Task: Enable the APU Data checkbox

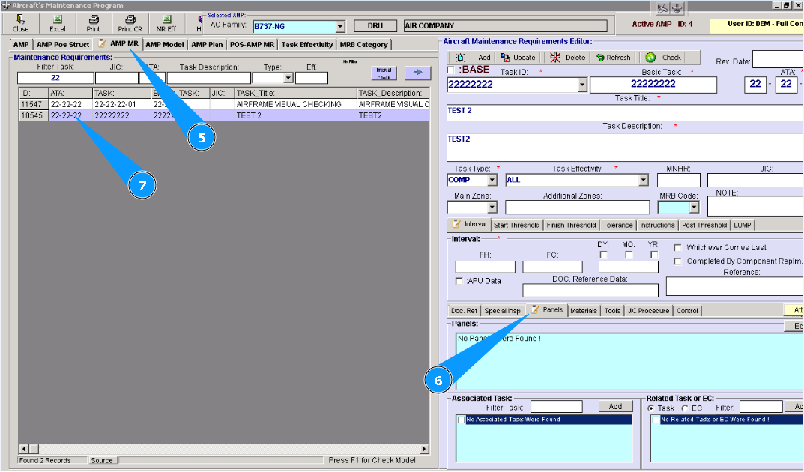Action: tap(459, 282)
